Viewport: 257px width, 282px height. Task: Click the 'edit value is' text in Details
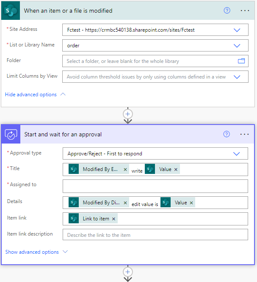145,204
